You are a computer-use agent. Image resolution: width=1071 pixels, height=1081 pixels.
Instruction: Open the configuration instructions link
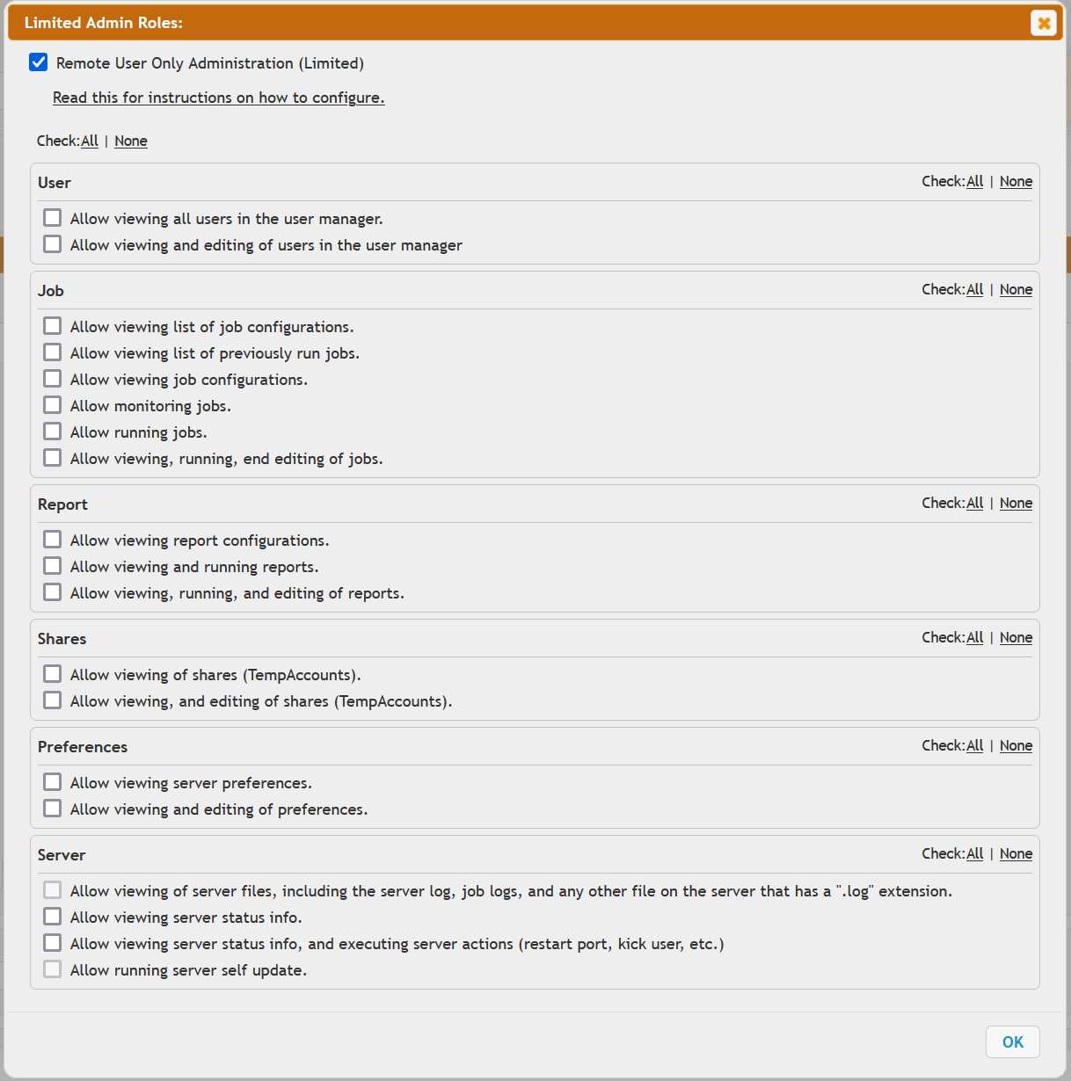[218, 98]
